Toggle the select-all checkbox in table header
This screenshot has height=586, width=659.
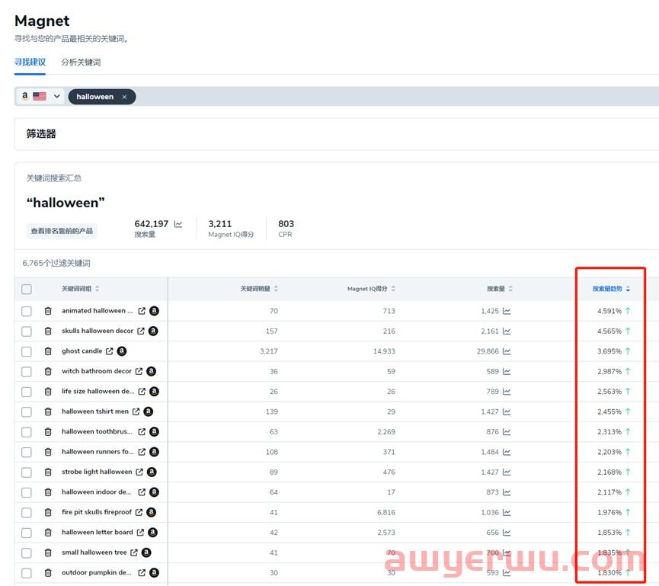click(x=27, y=289)
